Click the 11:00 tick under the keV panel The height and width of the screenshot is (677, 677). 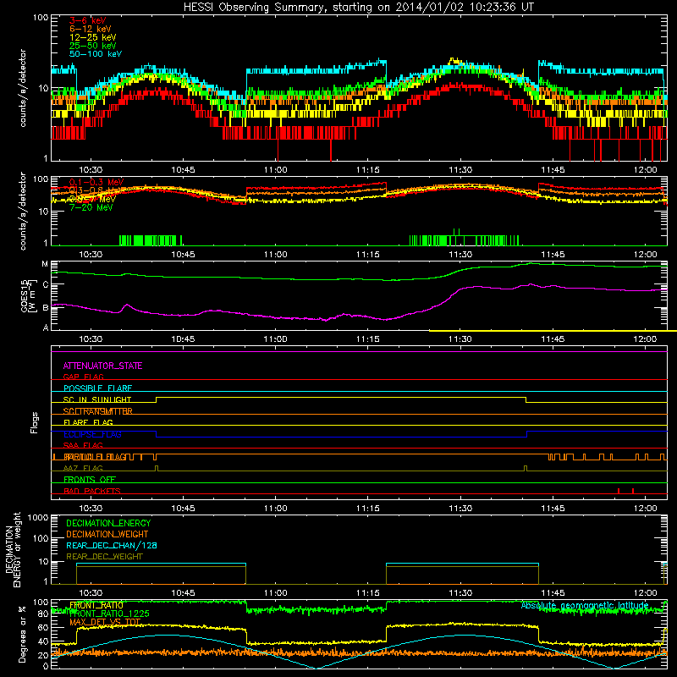(276, 170)
